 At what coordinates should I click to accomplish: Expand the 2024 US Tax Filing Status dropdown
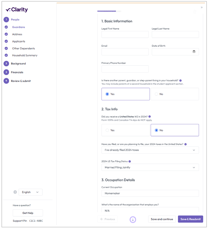pyautogui.click(x=150, y=167)
